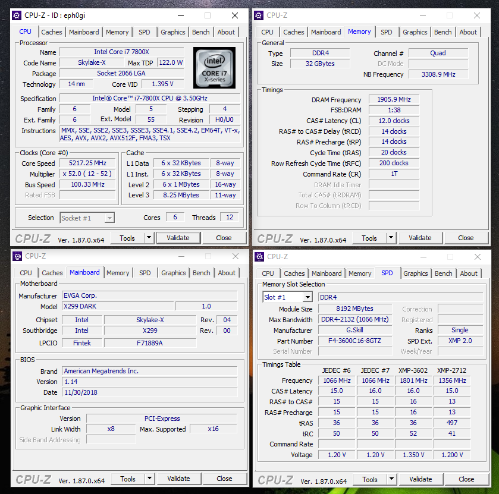The width and height of the screenshot is (499, 494).
Task: Click the Multiplier value x 52.0
Action: tap(87, 174)
